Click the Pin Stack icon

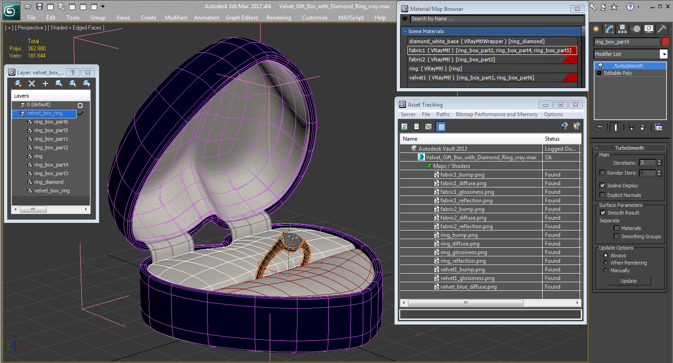point(599,128)
